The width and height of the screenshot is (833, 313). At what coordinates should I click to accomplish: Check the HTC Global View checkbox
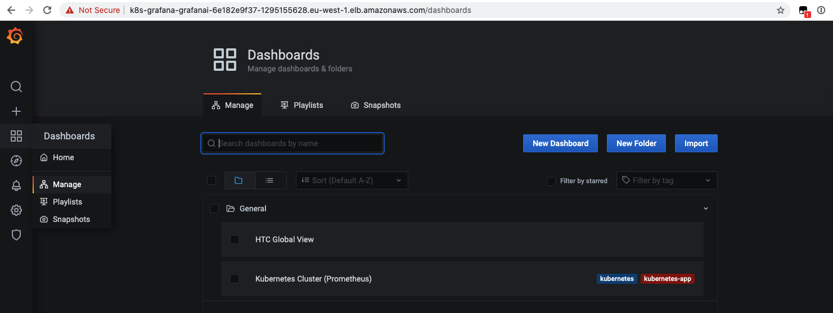[235, 239]
